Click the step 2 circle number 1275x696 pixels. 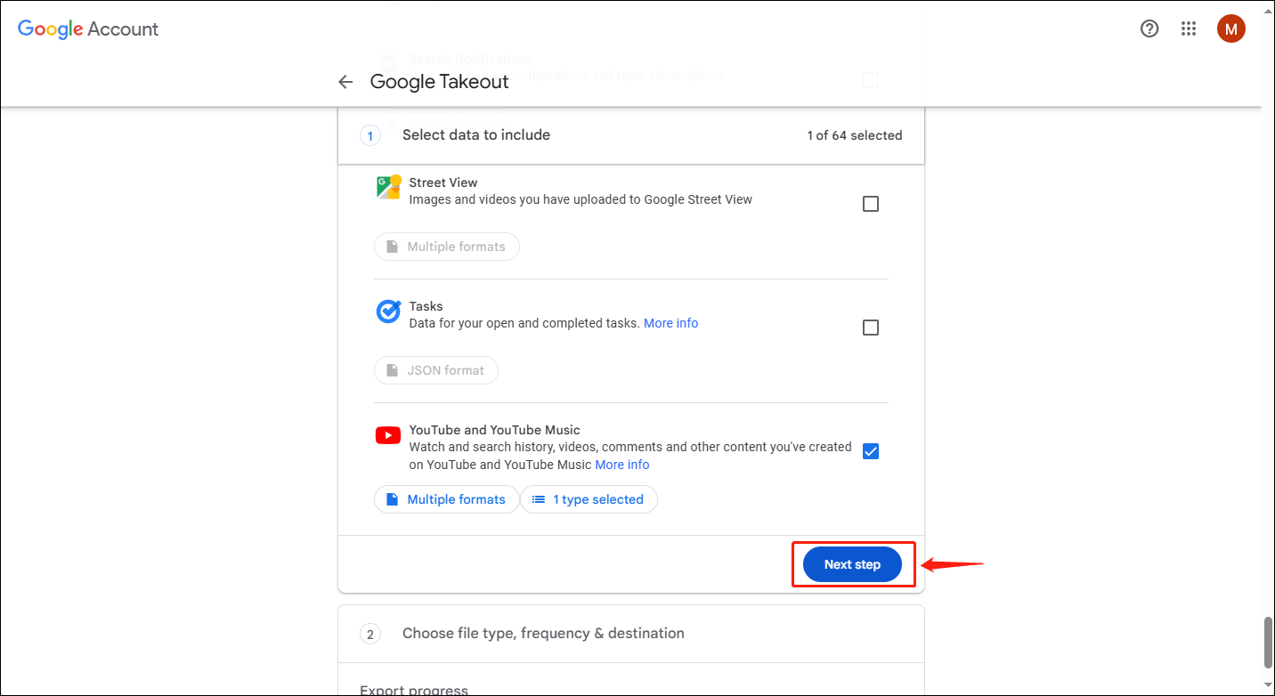[370, 634]
